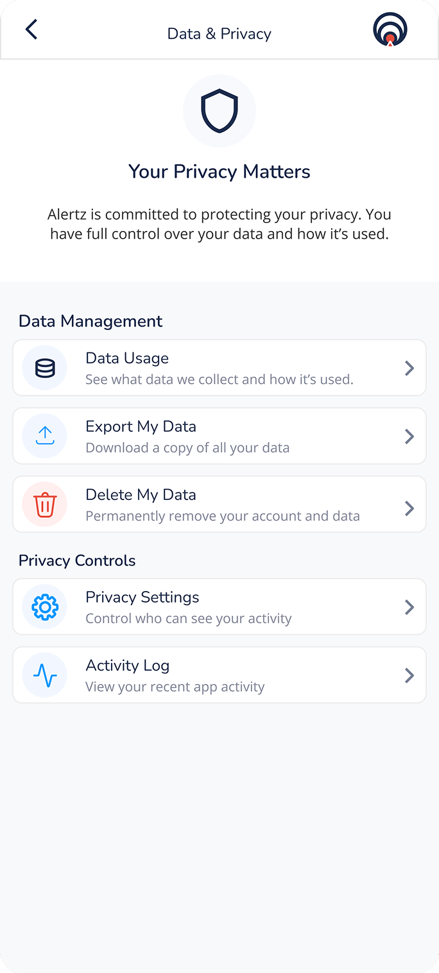Click the Activity Log chevron arrow

(x=409, y=675)
